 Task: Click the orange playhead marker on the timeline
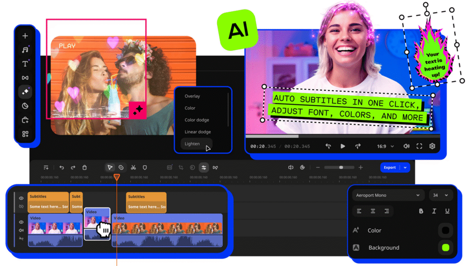[117, 176]
